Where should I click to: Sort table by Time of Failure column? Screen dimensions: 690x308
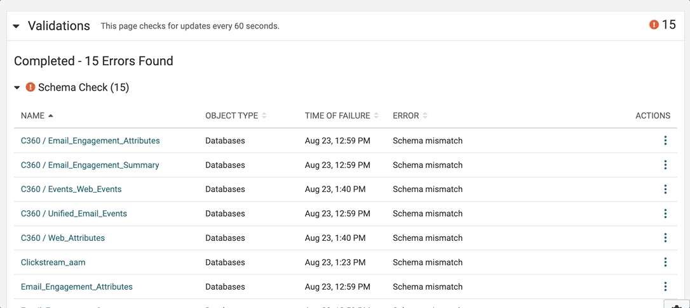[341, 116]
